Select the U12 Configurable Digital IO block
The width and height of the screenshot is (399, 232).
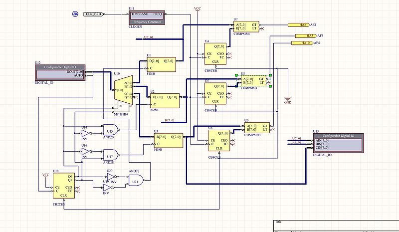click(60, 72)
